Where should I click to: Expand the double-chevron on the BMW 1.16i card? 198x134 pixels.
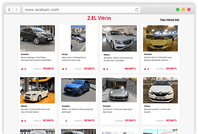pos(66,121)
